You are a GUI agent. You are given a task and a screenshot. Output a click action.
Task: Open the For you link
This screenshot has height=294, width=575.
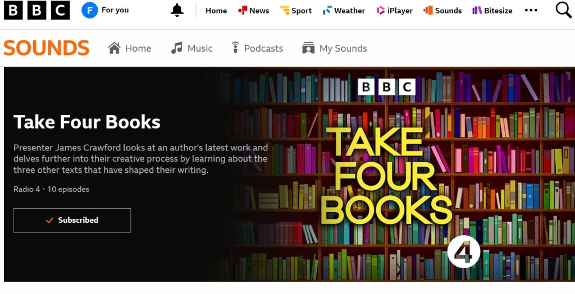[x=115, y=10]
